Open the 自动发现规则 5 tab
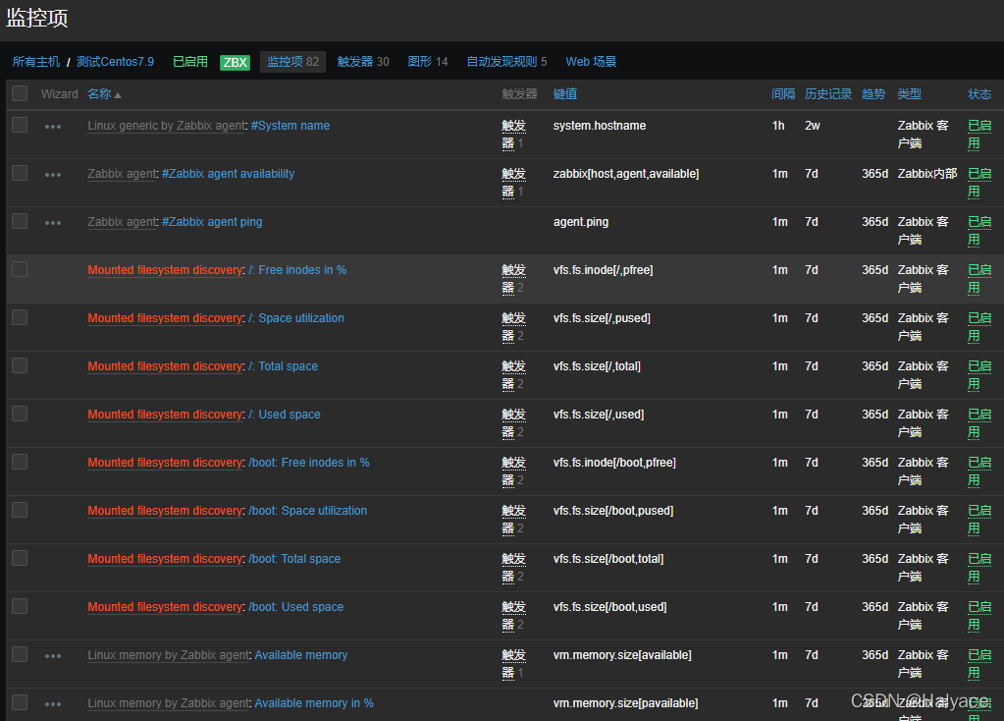Viewport: 1004px width, 721px height. 506,62
